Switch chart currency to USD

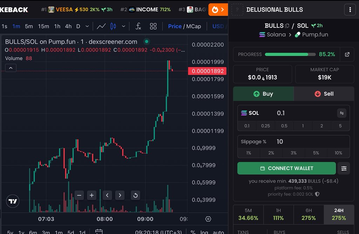click(218, 26)
